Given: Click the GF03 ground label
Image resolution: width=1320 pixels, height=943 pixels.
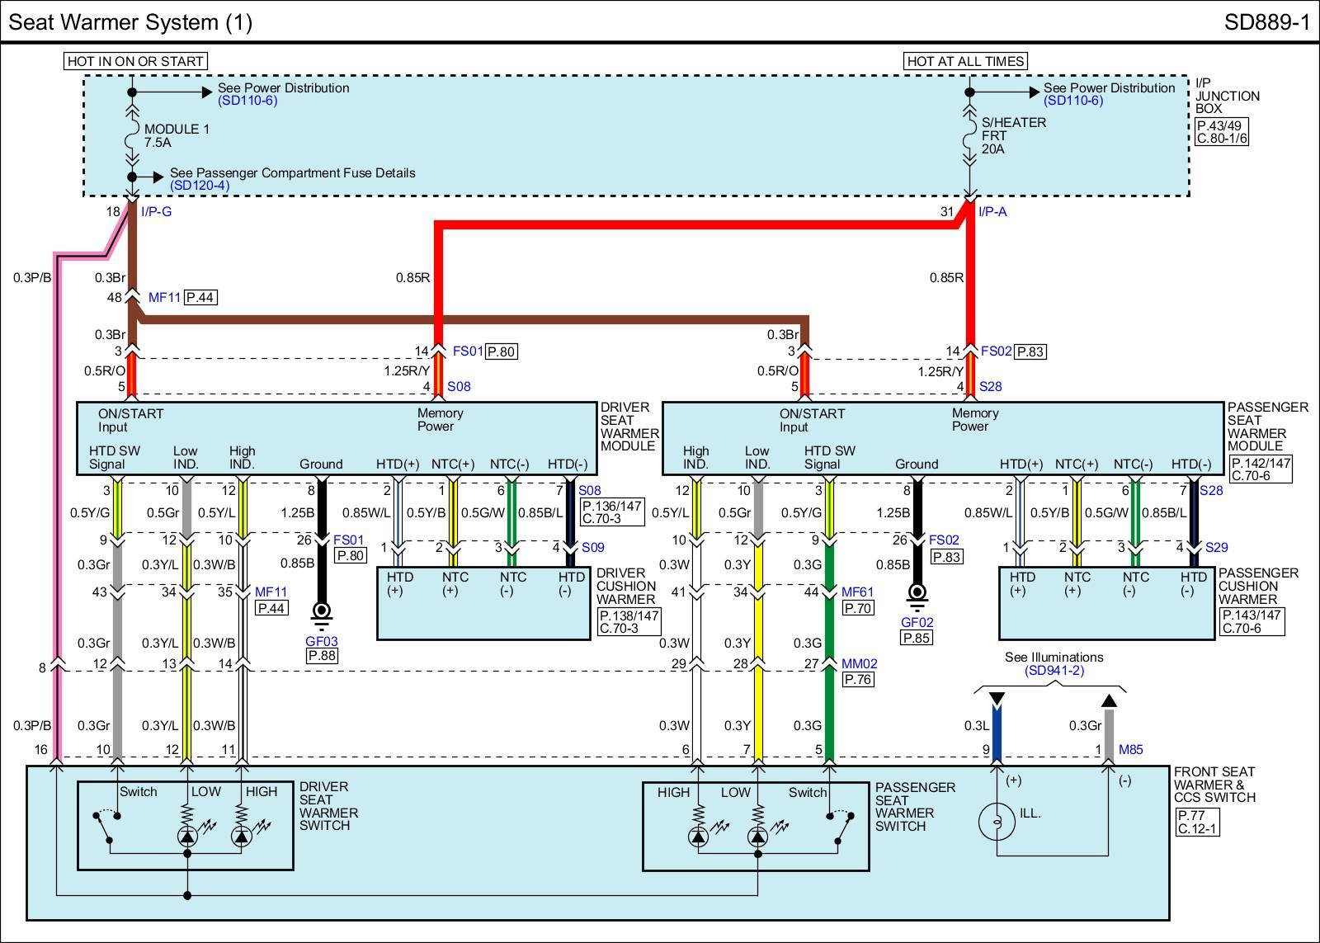Looking at the screenshot, I should pos(322,641).
